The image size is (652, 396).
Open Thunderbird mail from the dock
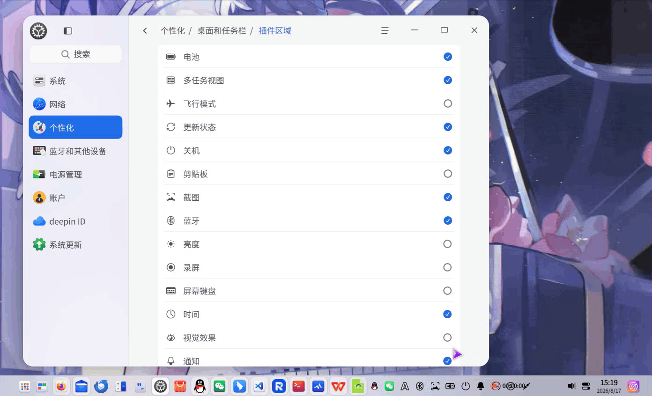click(x=101, y=386)
